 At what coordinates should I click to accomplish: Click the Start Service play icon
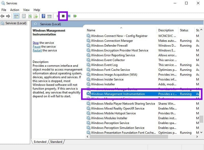click(57, 16)
